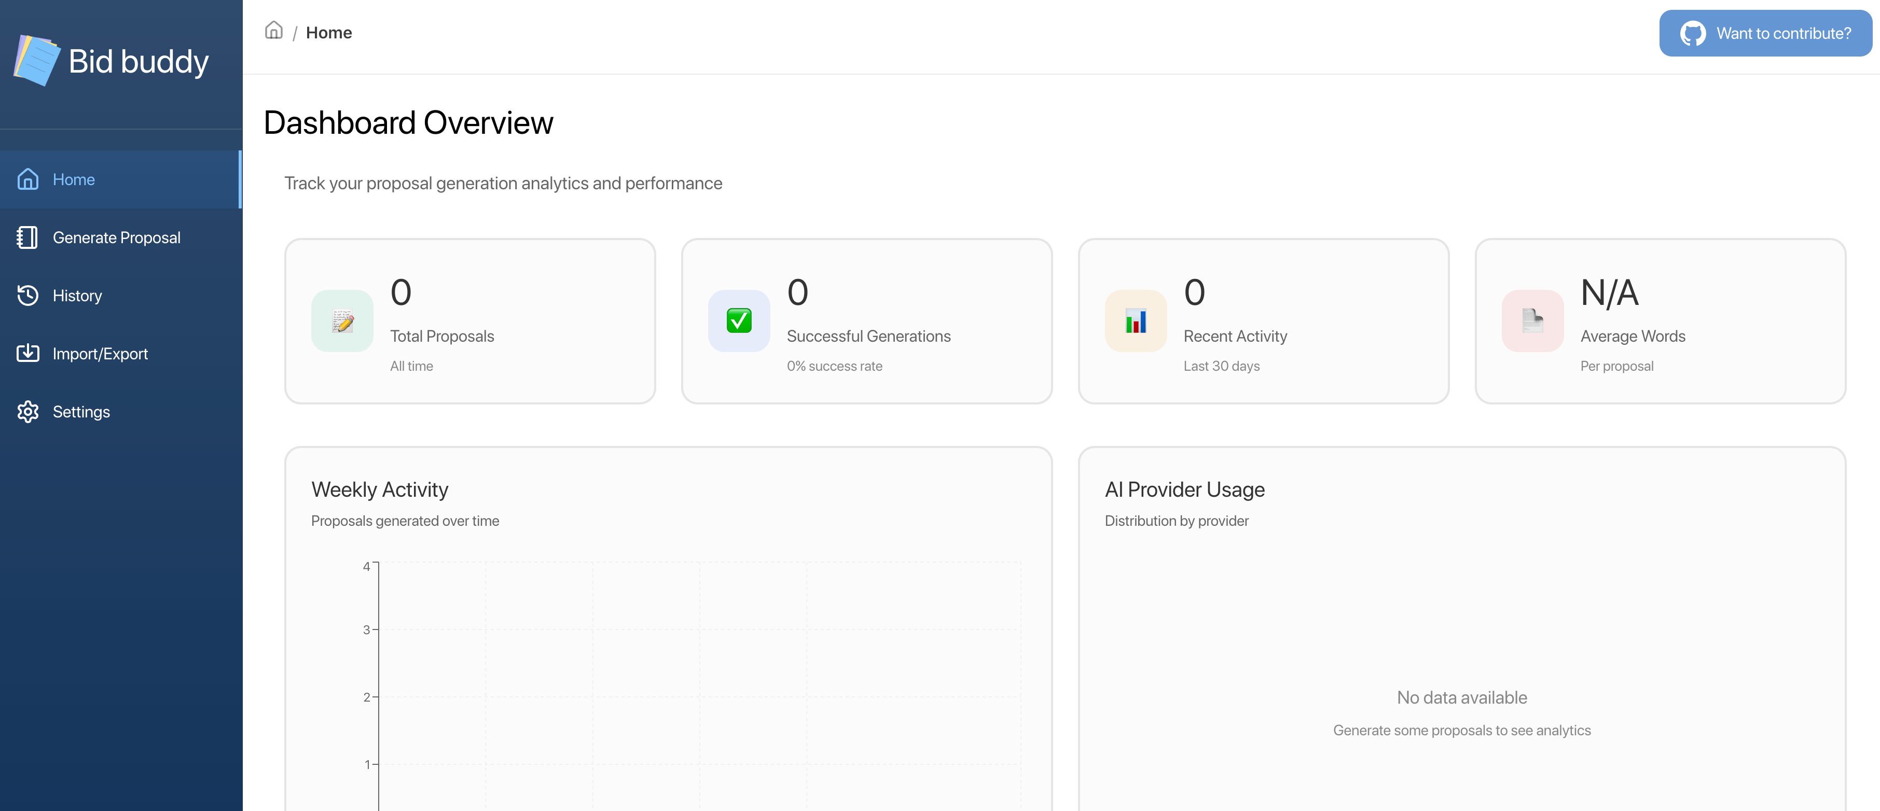Screen dimensions: 1880x811
Task: Click the Generate Proposal notebook icon
Action: click(27, 238)
